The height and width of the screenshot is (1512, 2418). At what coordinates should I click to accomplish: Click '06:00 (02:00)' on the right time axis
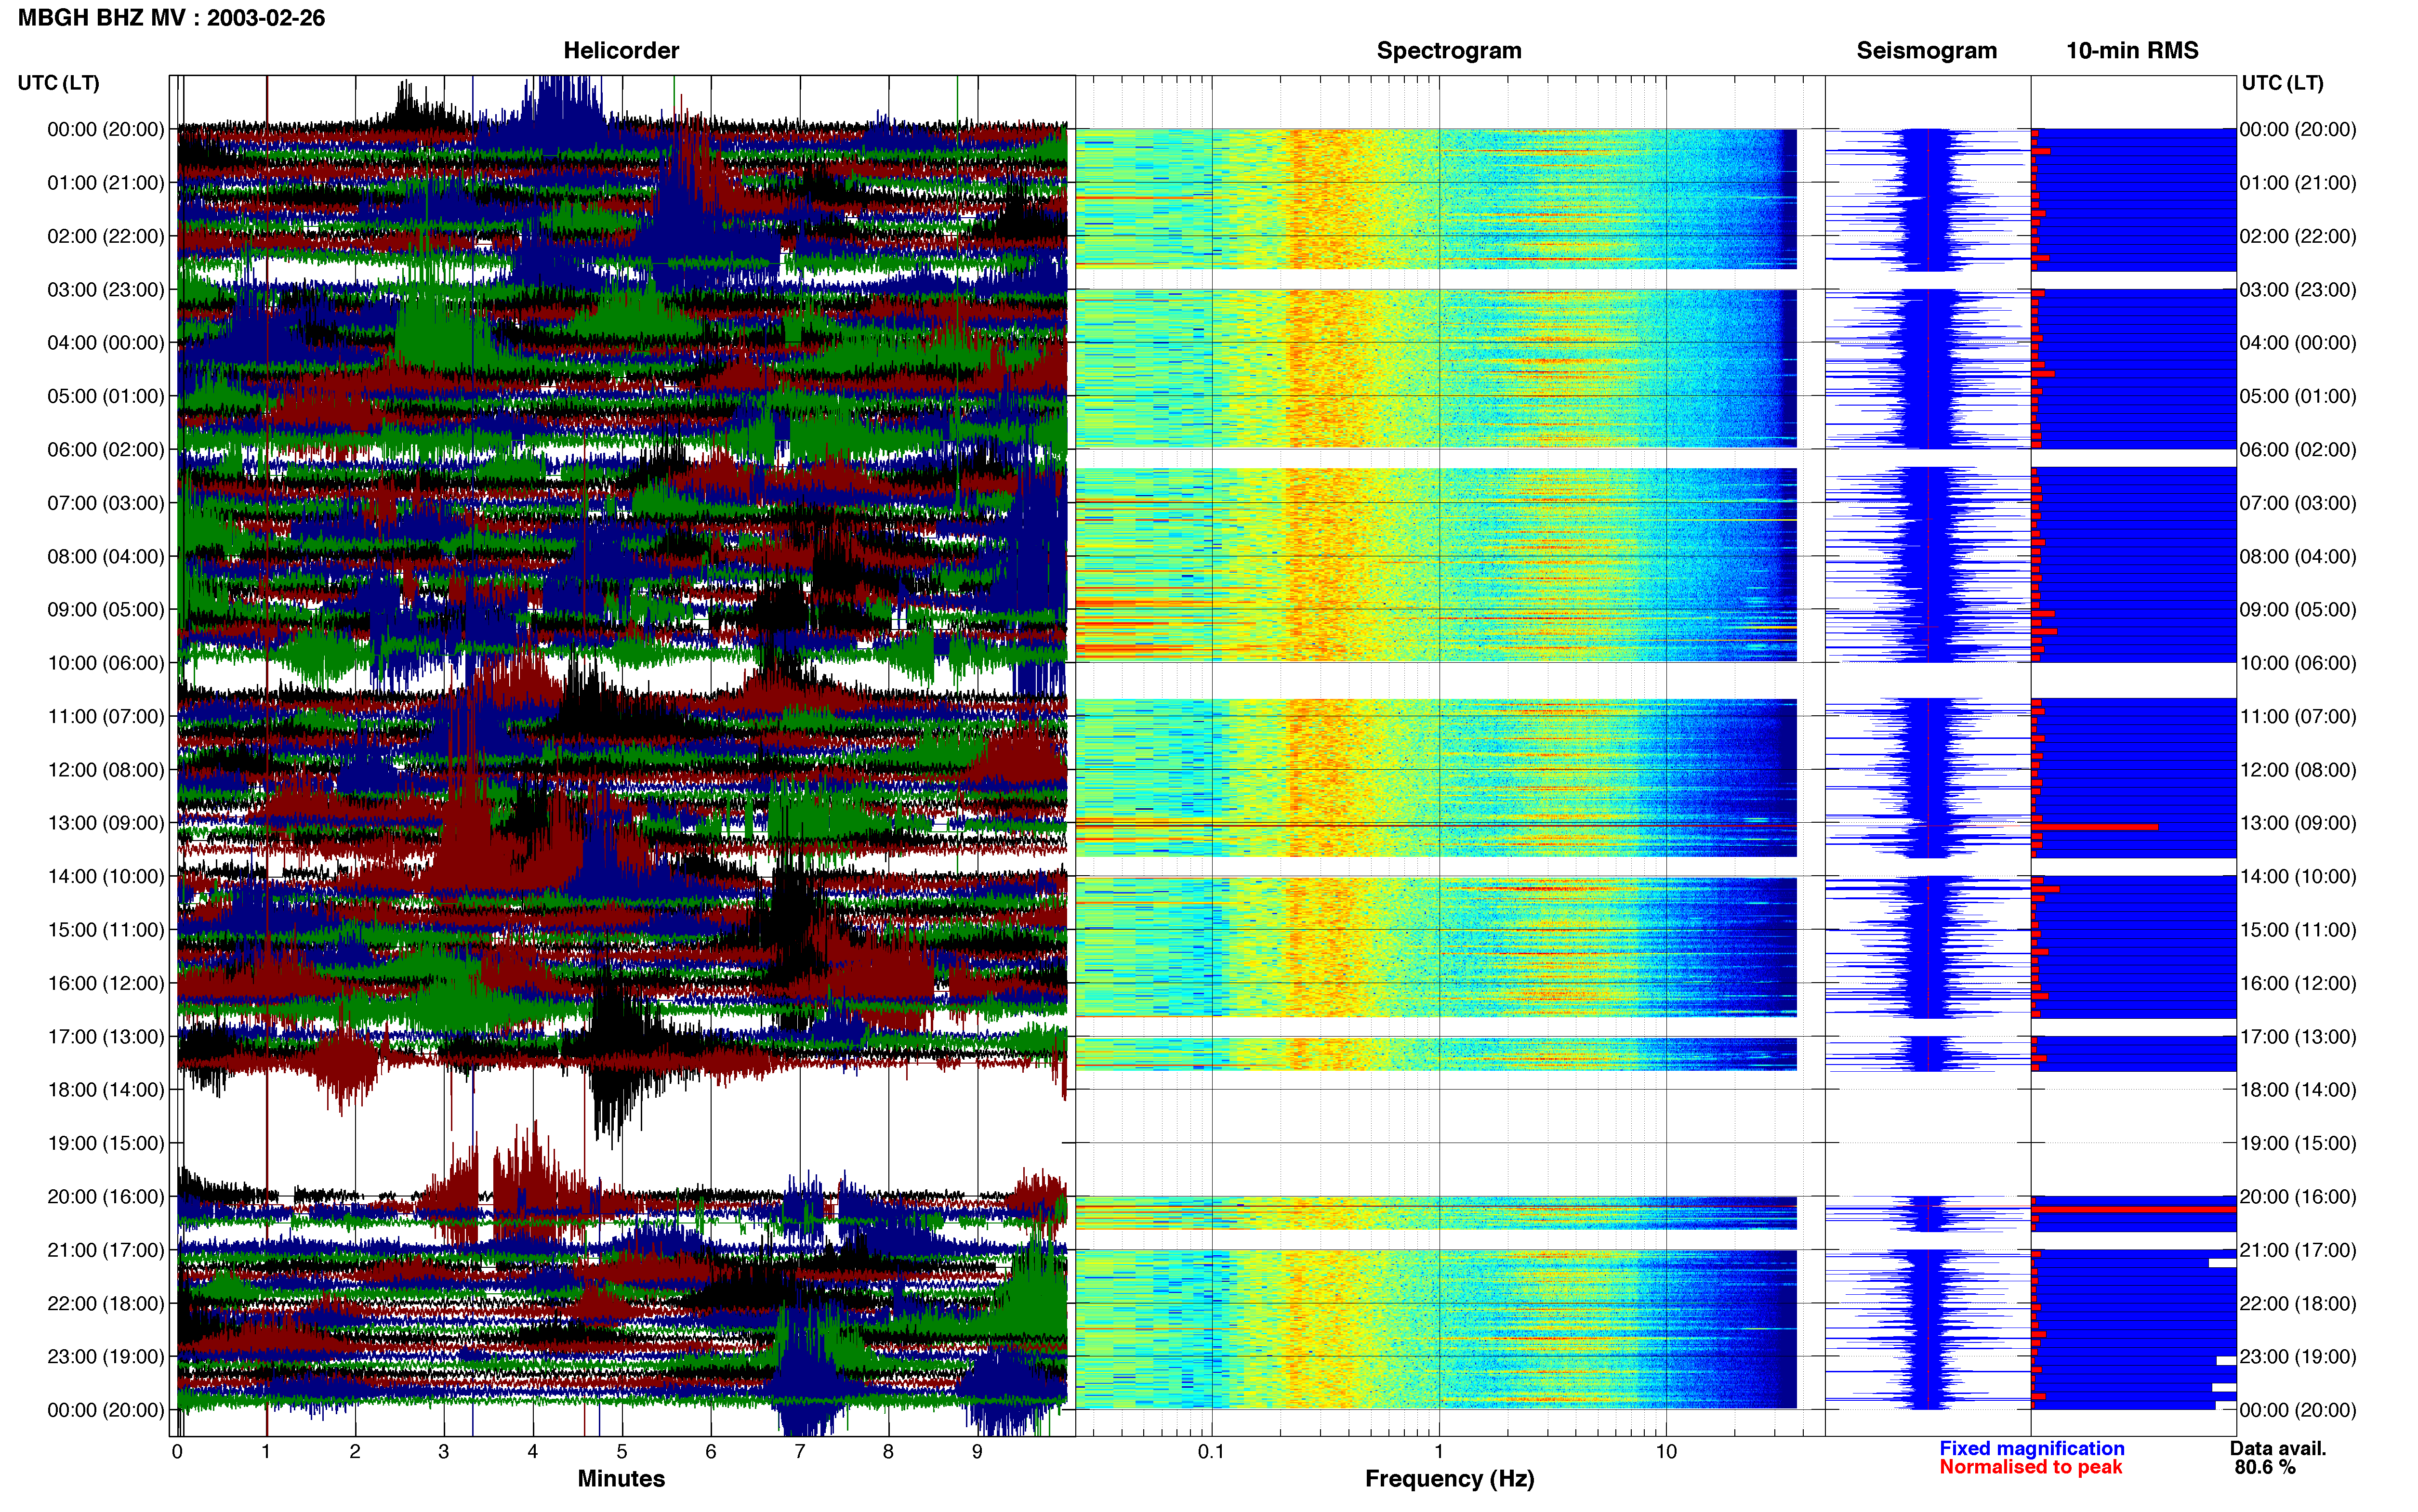[2298, 450]
